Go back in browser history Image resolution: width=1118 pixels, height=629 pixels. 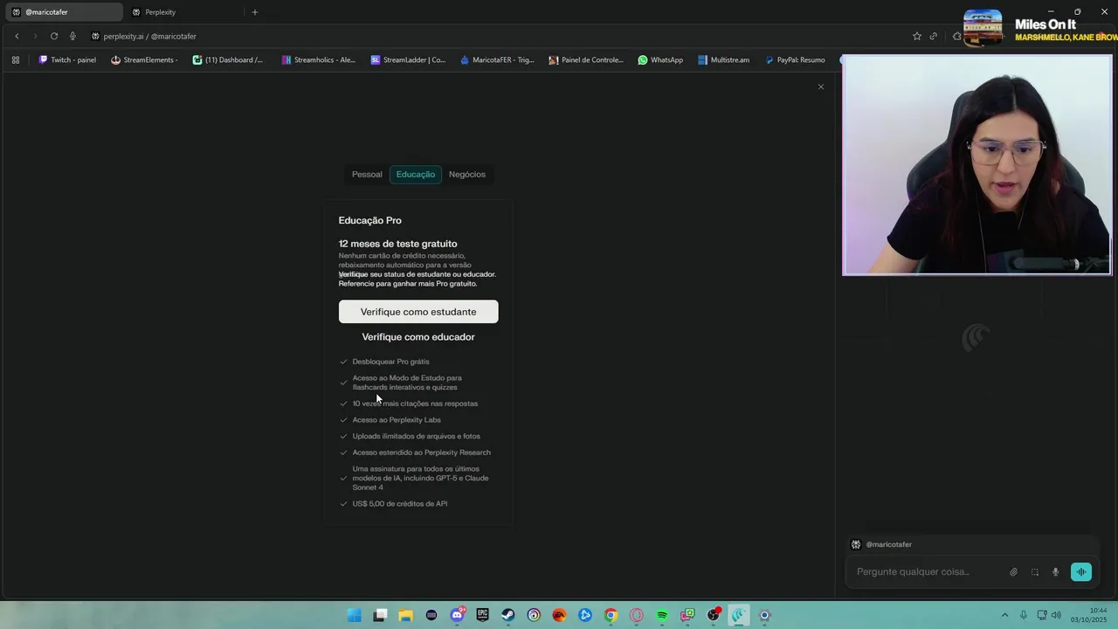tap(17, 36)
